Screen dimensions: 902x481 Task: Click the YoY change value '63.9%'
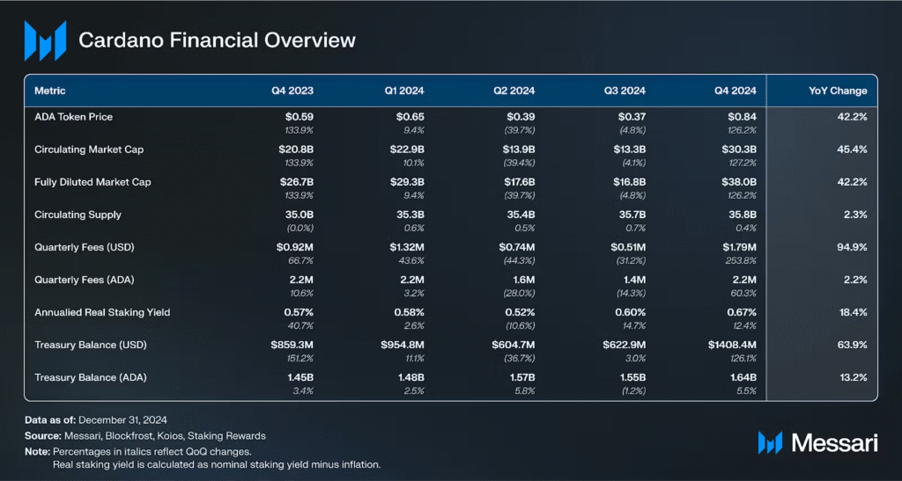(x=853, y=346)
